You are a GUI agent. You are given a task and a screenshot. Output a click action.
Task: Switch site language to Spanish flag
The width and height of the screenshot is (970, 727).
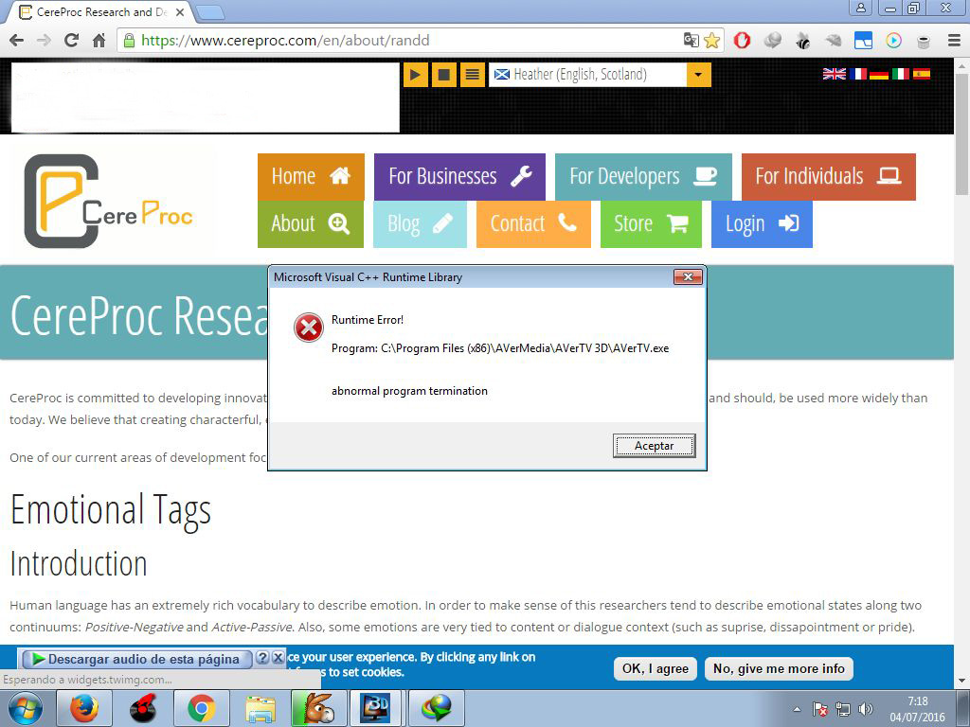(921, 74)
